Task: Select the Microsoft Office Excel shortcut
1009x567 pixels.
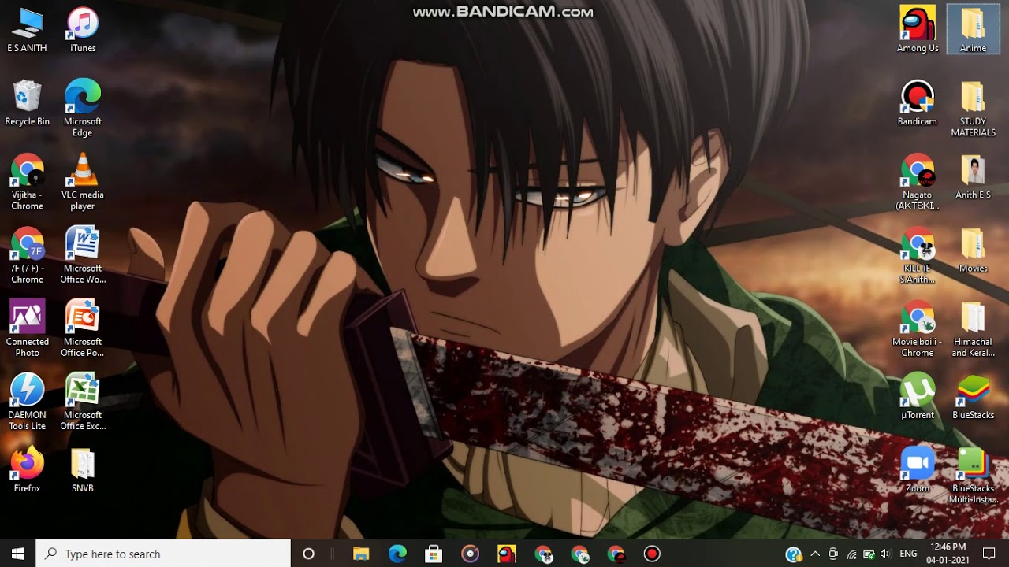Action: click(x=83, y=402)
